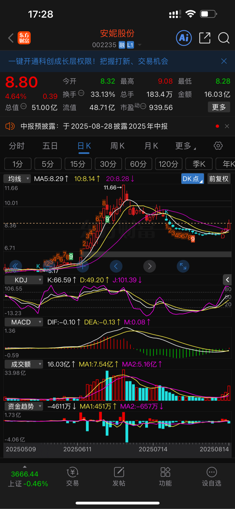
Task: Go back with the left chevron arrow
Action: (x=11, y=38)
